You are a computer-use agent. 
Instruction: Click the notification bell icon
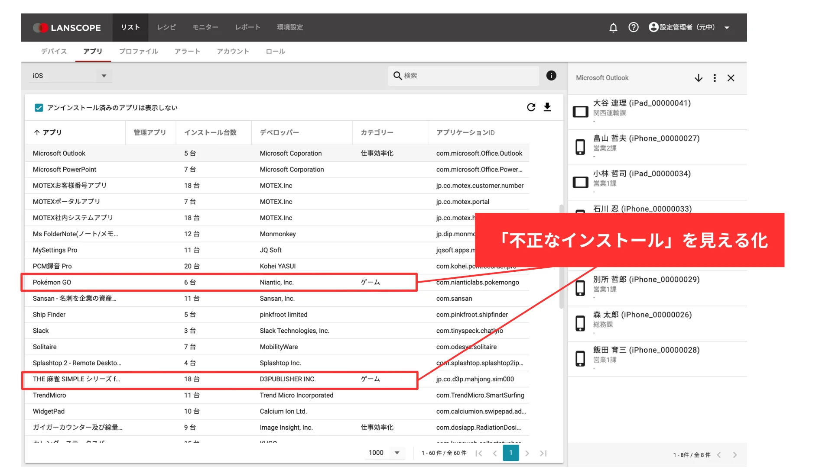(613, 28)
